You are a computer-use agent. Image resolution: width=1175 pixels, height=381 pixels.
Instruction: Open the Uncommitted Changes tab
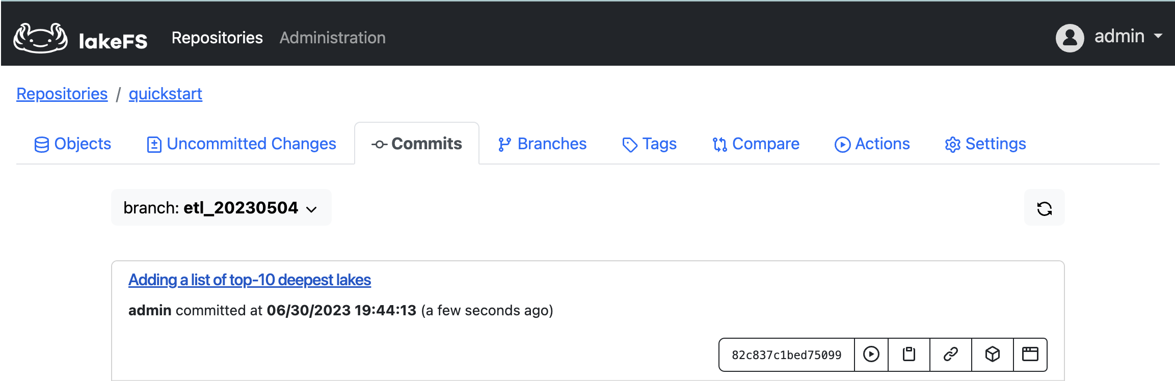pyautogui.click(x=241, y=144)
